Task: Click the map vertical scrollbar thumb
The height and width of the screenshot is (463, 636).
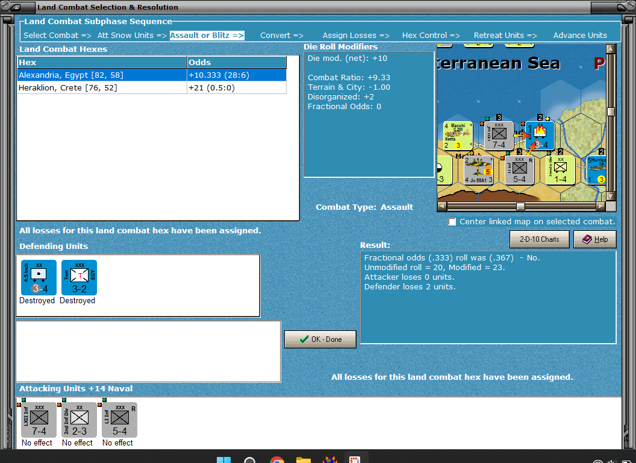Action: click(611, 112)
